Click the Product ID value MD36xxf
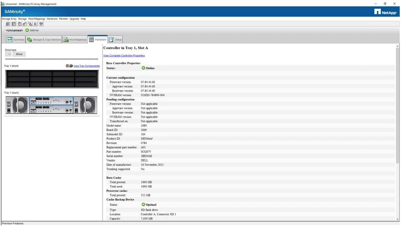 (147, 139)
